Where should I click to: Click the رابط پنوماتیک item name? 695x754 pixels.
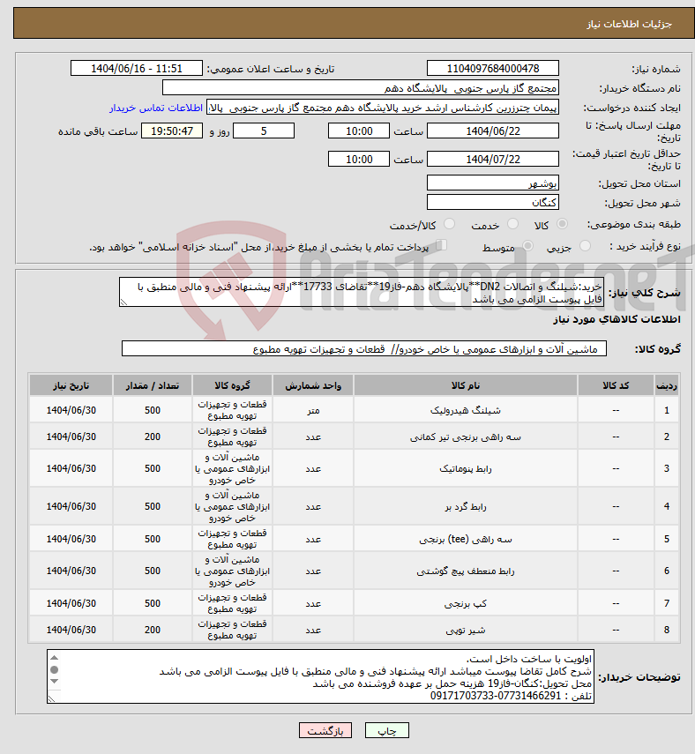466,469
